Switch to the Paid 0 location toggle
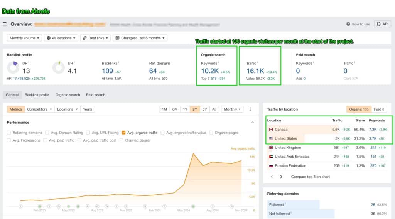 click(380, 109)
